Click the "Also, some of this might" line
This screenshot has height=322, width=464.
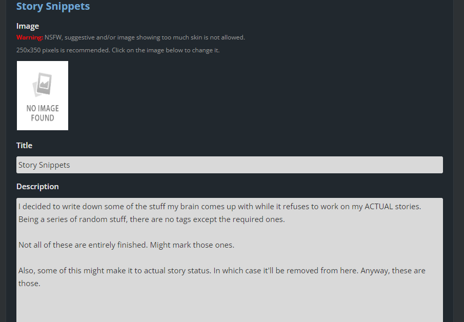click(x=67, y=271)
